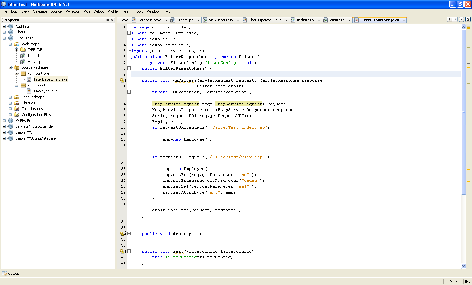Image resolution: width=472 pixels, height=285 pixels.
Task: Click the FilterTest project globe icon
Action: pyautogui.click(x=10, y=38)
